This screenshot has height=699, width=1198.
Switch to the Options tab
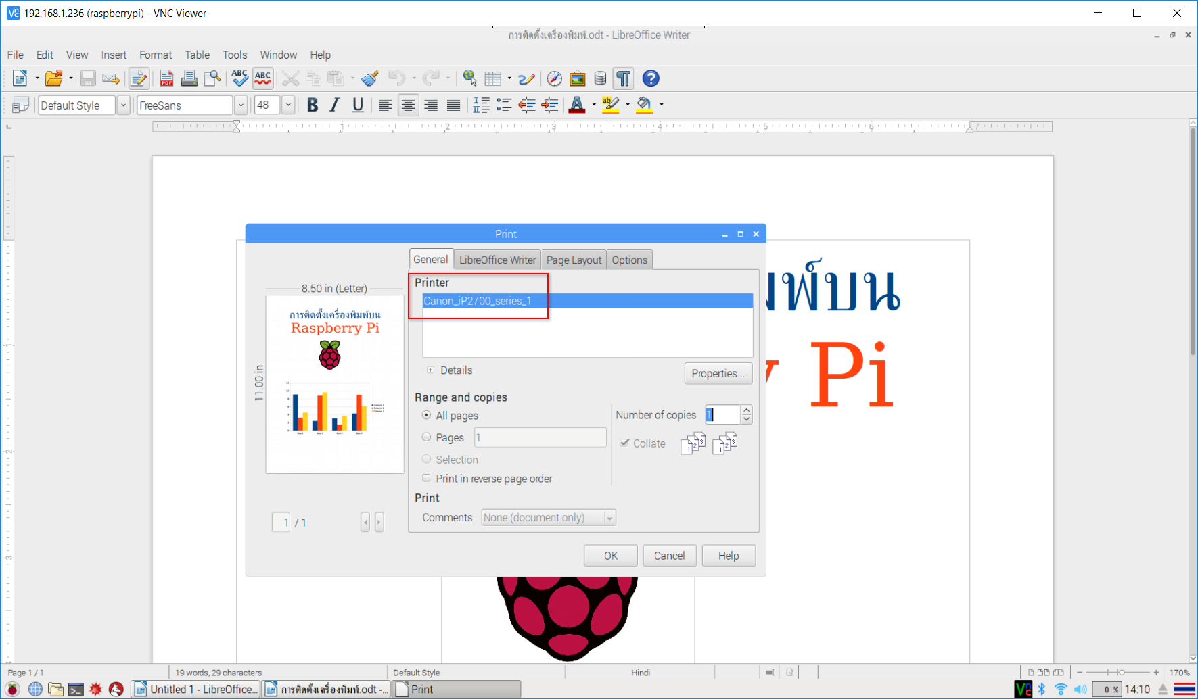[630, 260]
